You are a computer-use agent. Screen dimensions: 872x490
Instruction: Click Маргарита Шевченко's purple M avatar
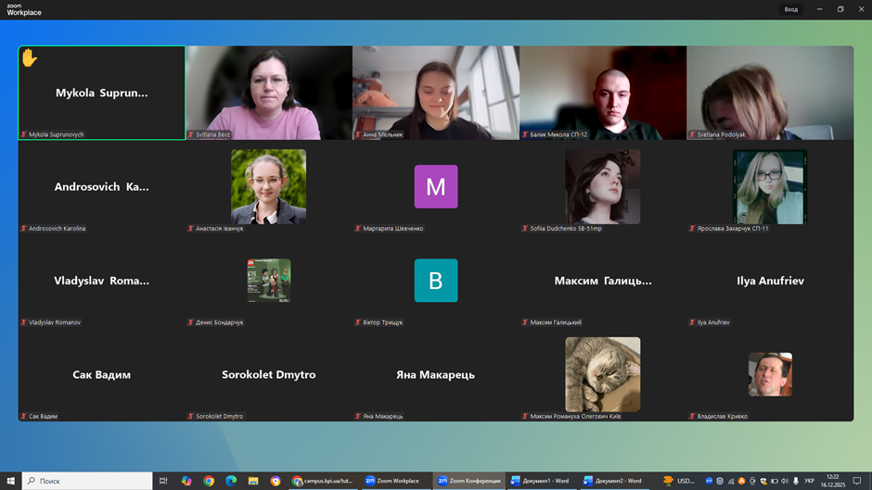436,186
